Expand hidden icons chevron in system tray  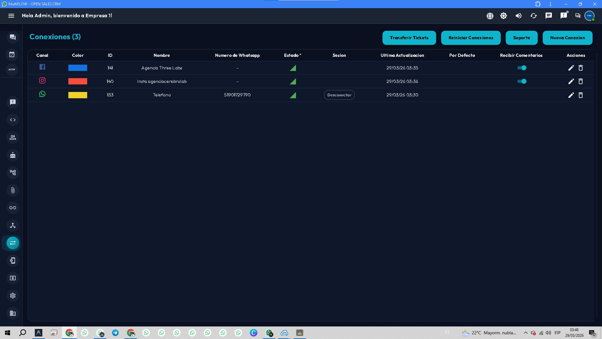(x=526, y=333)
